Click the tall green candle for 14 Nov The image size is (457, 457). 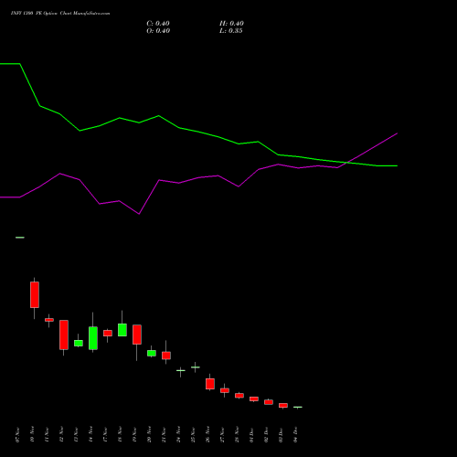pyautogui.click(x=93, y=338)
